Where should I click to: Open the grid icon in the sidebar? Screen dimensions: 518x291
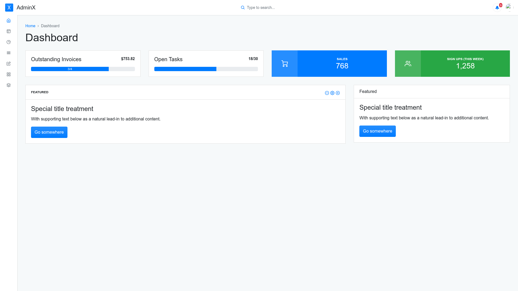9,74
